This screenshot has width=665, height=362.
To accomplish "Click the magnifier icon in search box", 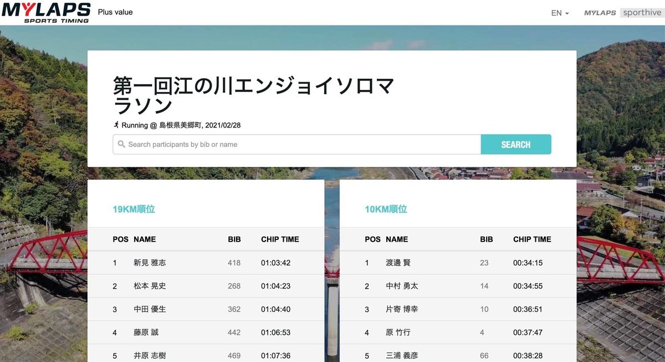I will tap(121, 144).
